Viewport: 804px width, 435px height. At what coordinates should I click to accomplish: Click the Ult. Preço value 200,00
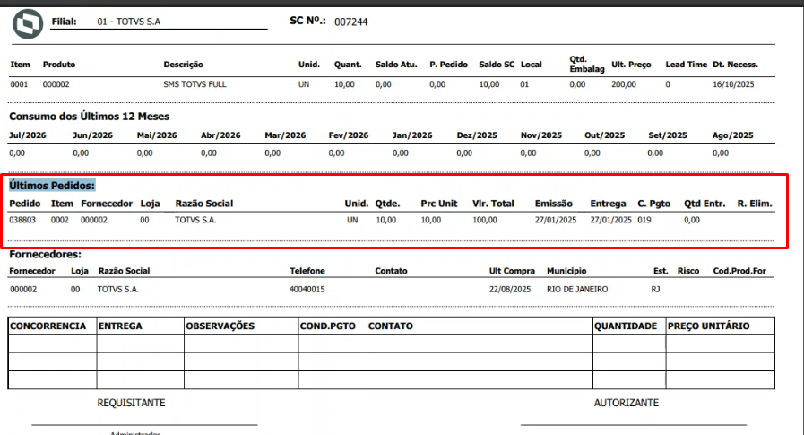(x=624, y=84)
